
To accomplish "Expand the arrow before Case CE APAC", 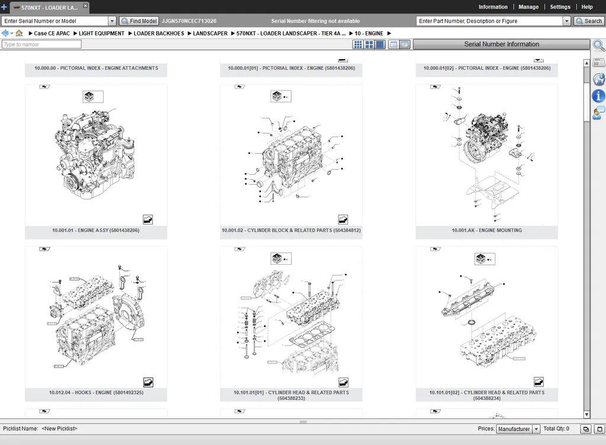I will tap(31, 34).
